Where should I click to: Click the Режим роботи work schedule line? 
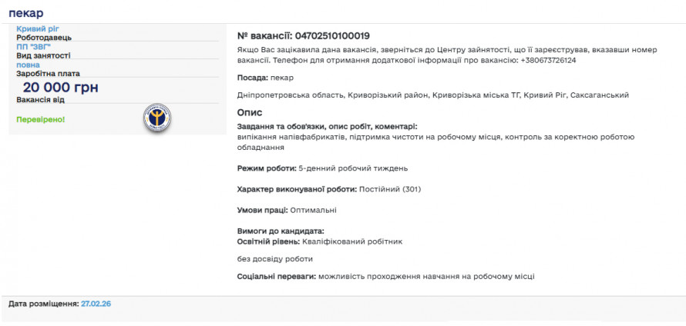coord(322,168)
